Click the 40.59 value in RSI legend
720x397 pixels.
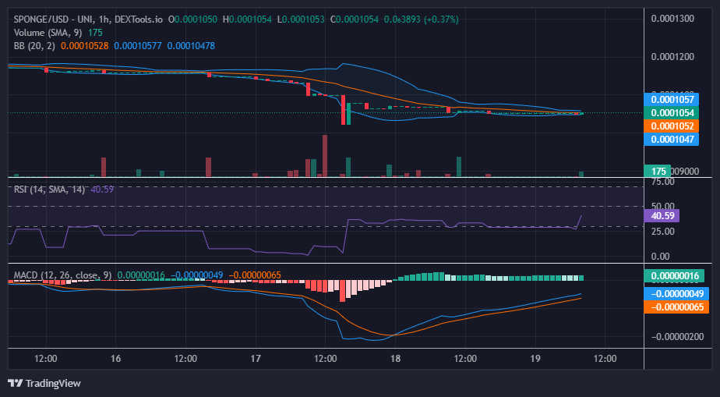(102, 189)
